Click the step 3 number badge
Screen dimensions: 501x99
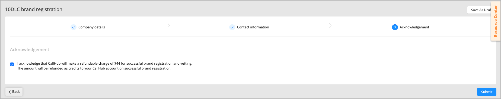click(x=395, y=27)
